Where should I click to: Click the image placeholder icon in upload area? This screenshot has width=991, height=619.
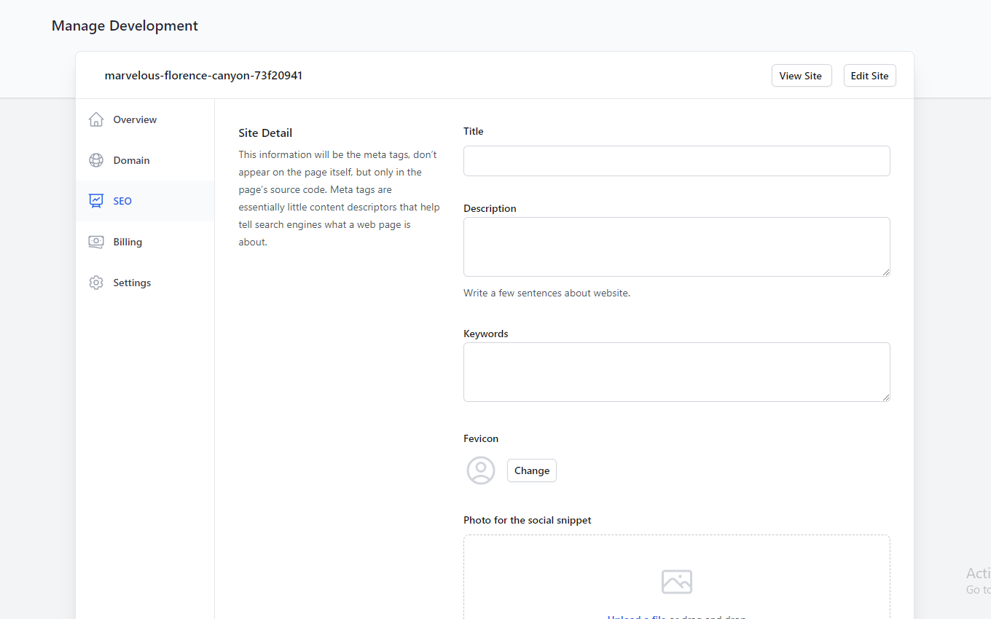pyautogui.click(x=676, y=582)
